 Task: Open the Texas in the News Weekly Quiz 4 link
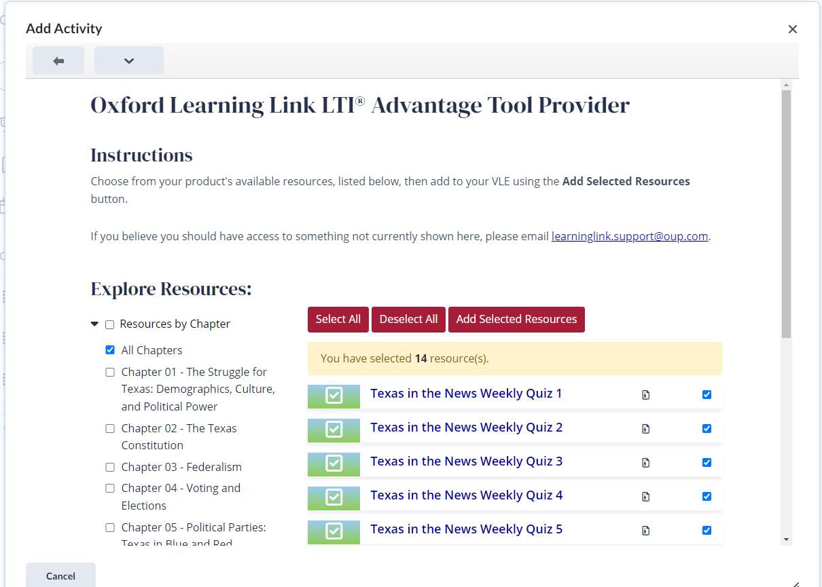[465, 495]
